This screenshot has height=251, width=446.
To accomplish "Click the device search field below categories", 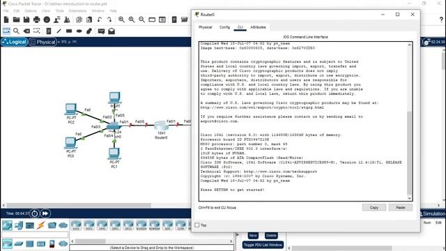I will 35,235.
